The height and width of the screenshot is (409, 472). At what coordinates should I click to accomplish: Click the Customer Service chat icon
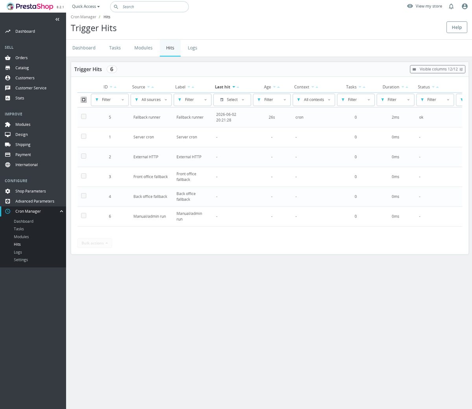7,88
